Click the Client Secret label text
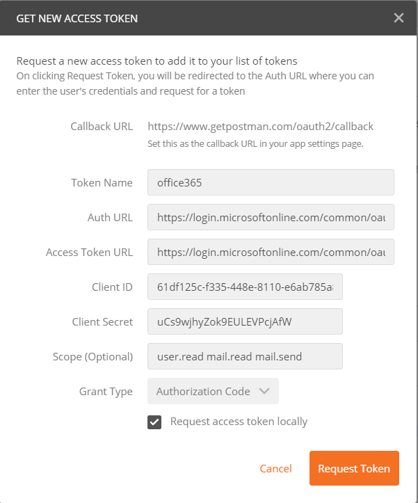 point(102,322)
